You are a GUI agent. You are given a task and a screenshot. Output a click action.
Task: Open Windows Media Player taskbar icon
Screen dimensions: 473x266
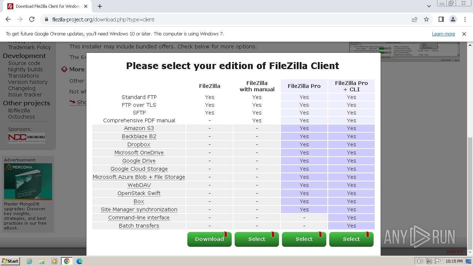pyautogui.click(x=54, y=261)
